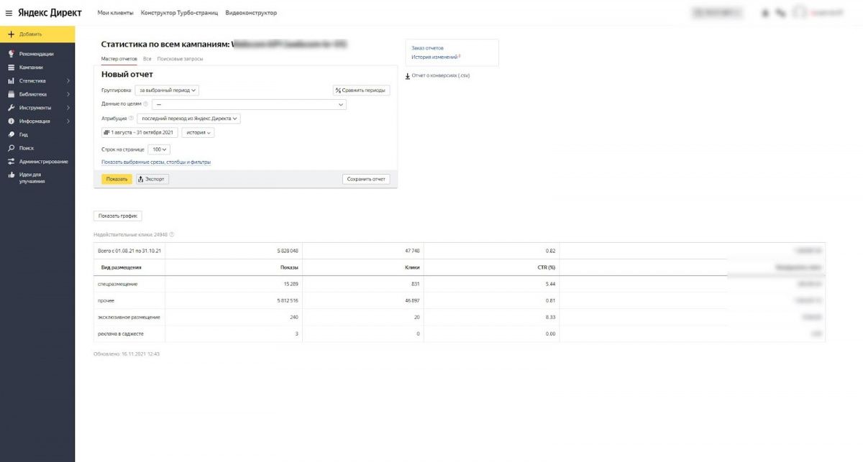The height and width of the screenshot is (462, 863).
Task: Expand the Статистика sidebar submenu arrow
Action: click(68, 81)
